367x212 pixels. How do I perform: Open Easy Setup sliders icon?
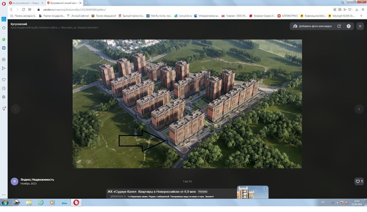click(363, 9)
